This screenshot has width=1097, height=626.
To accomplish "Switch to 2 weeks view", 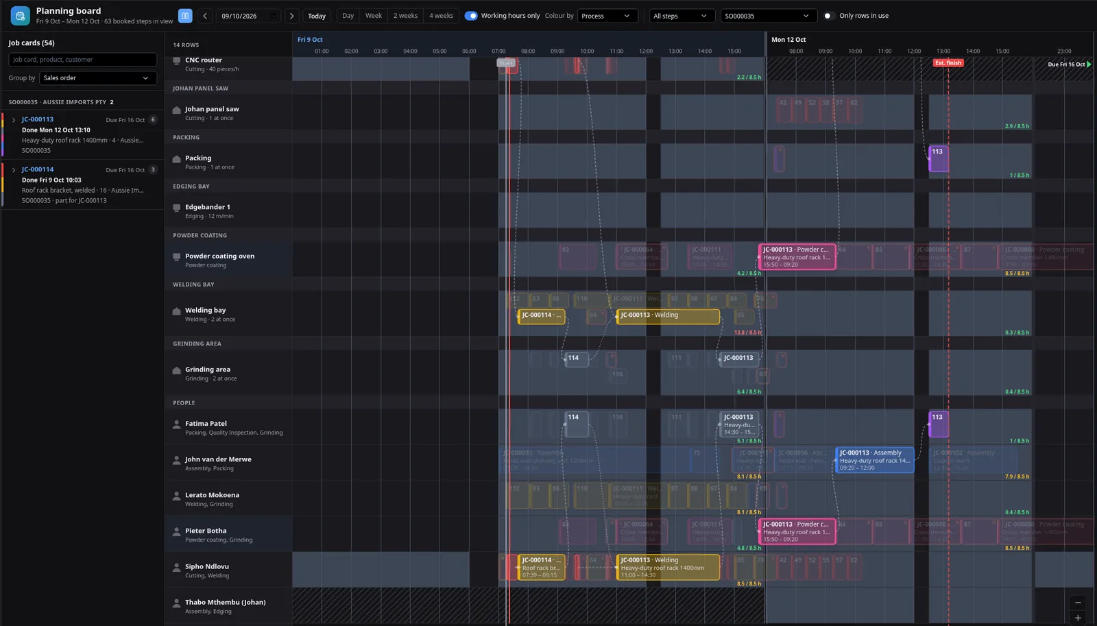I will [405, 16].
